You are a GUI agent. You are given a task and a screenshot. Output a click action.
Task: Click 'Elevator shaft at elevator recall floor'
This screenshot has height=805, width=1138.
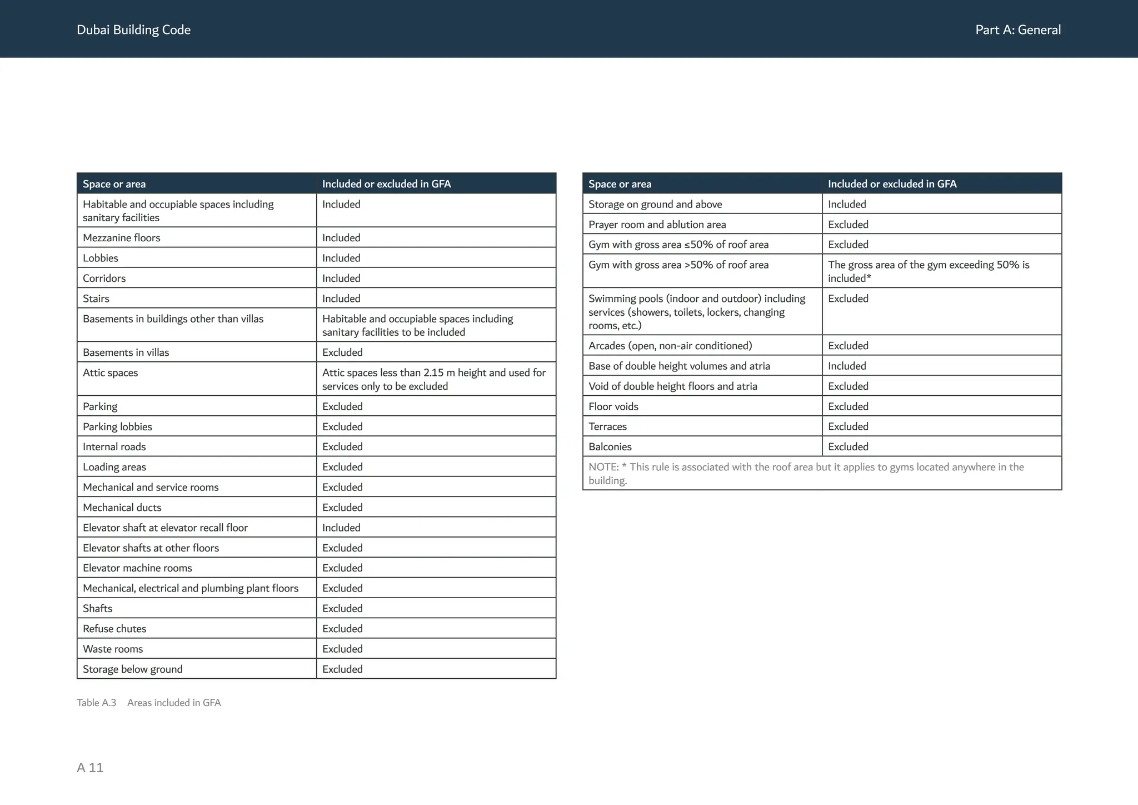point(165,528)
